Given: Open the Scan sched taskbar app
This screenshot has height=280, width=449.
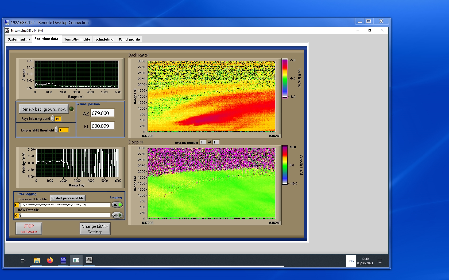Looking at the screenshot, I should coord(89,261).
